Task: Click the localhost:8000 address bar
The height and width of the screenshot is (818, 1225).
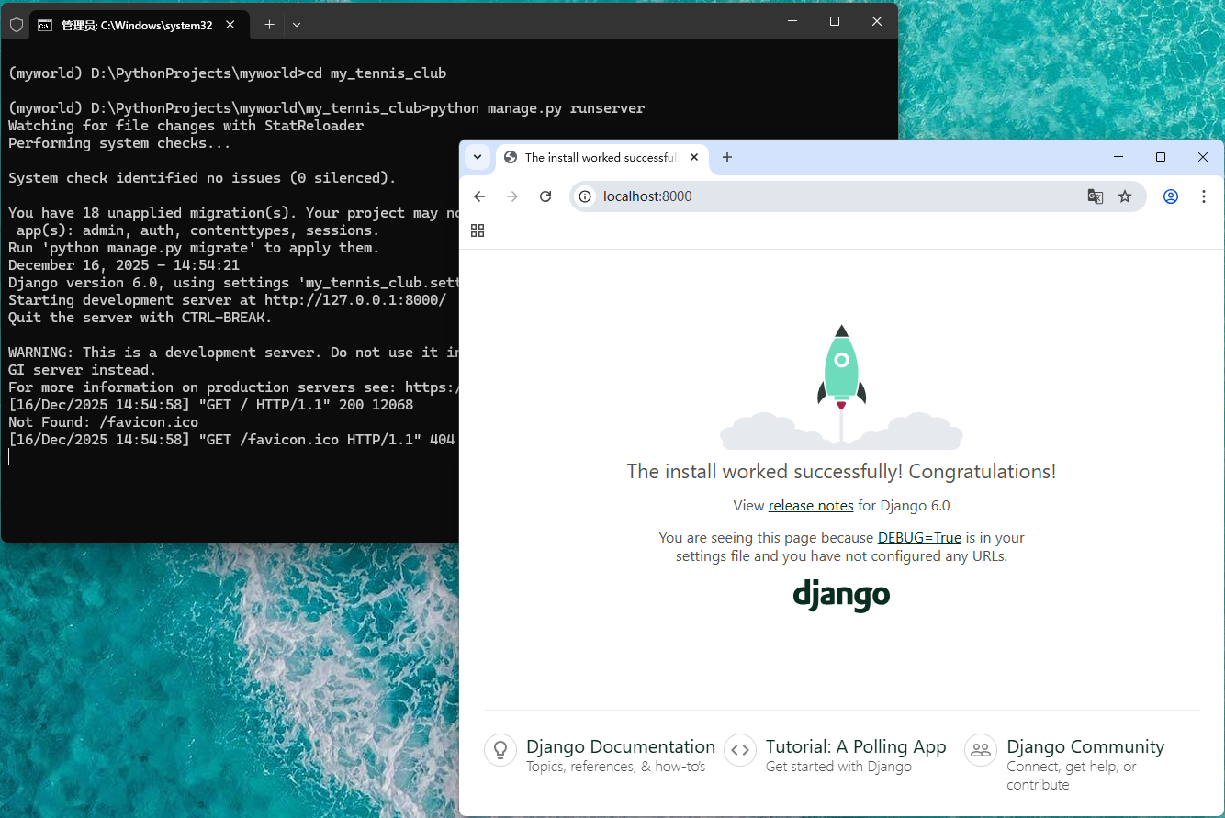Action: click(x=826, y=196)
